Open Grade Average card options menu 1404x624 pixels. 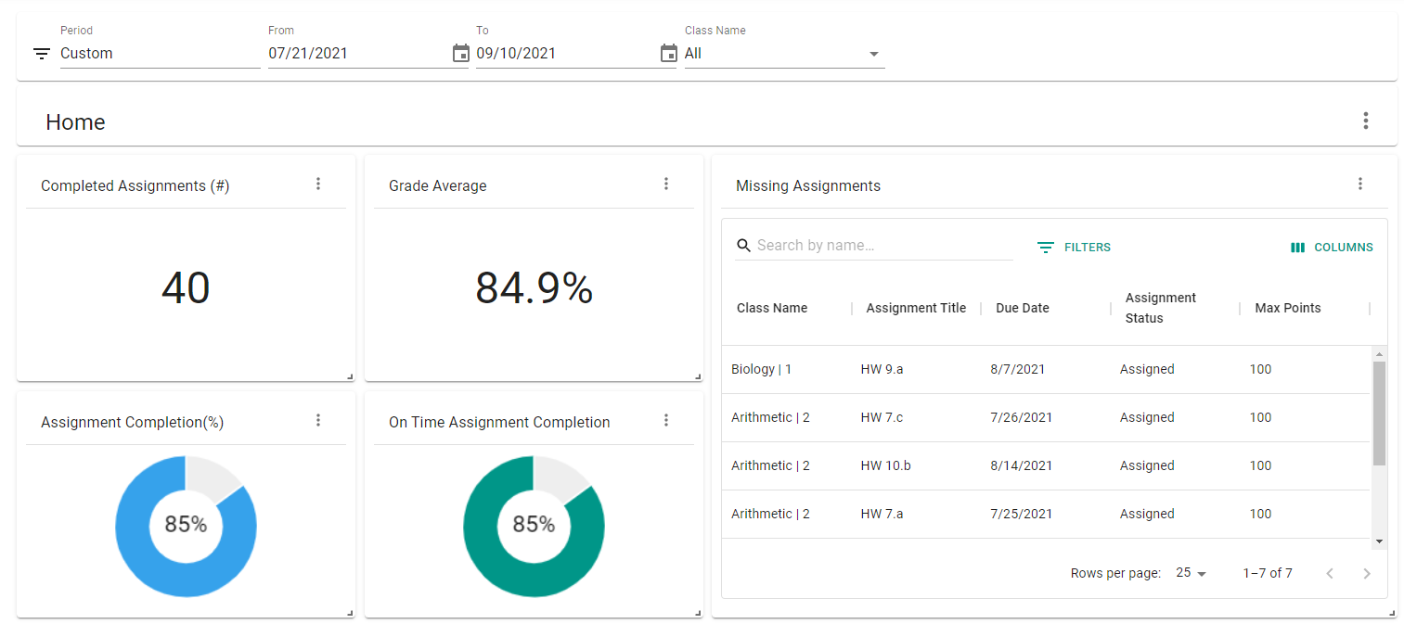pyautogui.click(x=665, y=184)
